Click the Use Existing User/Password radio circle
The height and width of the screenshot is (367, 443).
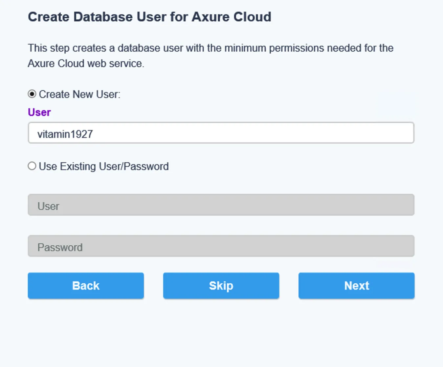[x=32, y=166]
